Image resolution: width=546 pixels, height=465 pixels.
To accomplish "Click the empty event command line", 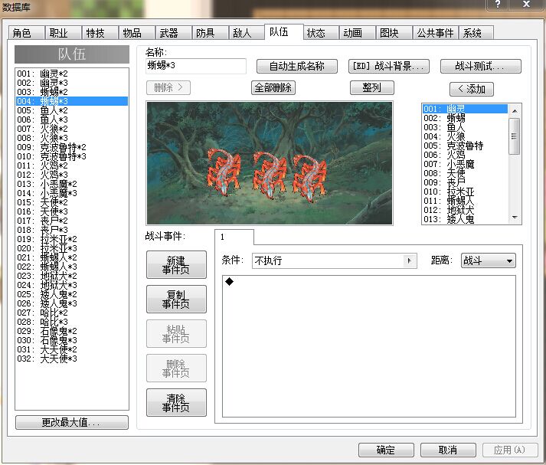I will tap(368, 281).
